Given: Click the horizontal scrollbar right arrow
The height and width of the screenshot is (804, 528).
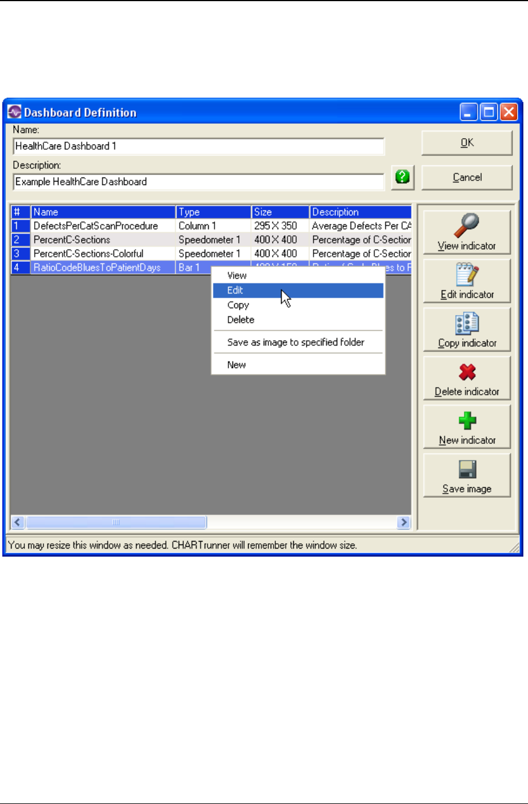Looking at the screenshot, I should click(404, 523).
